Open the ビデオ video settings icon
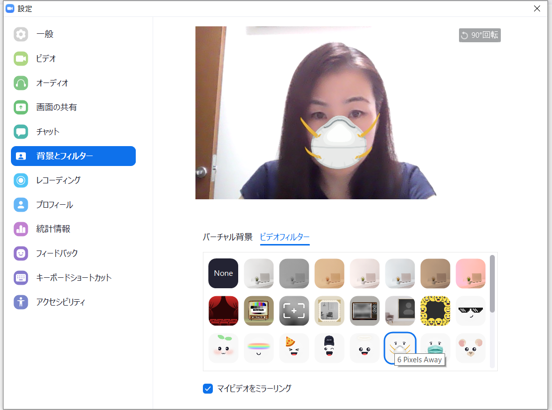Screen dimensions: 552x410 (x=21, y=59)
